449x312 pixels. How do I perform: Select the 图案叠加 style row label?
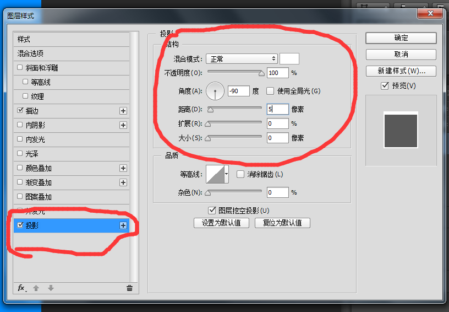(39, 197)
